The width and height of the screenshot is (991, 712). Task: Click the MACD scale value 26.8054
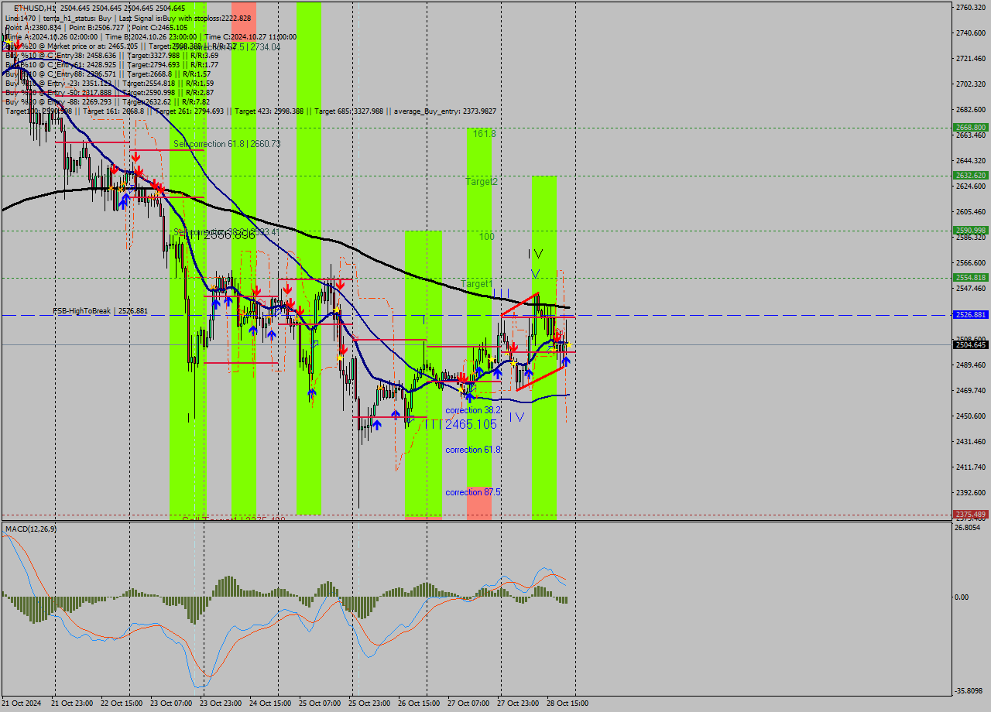tap(969, 528)
